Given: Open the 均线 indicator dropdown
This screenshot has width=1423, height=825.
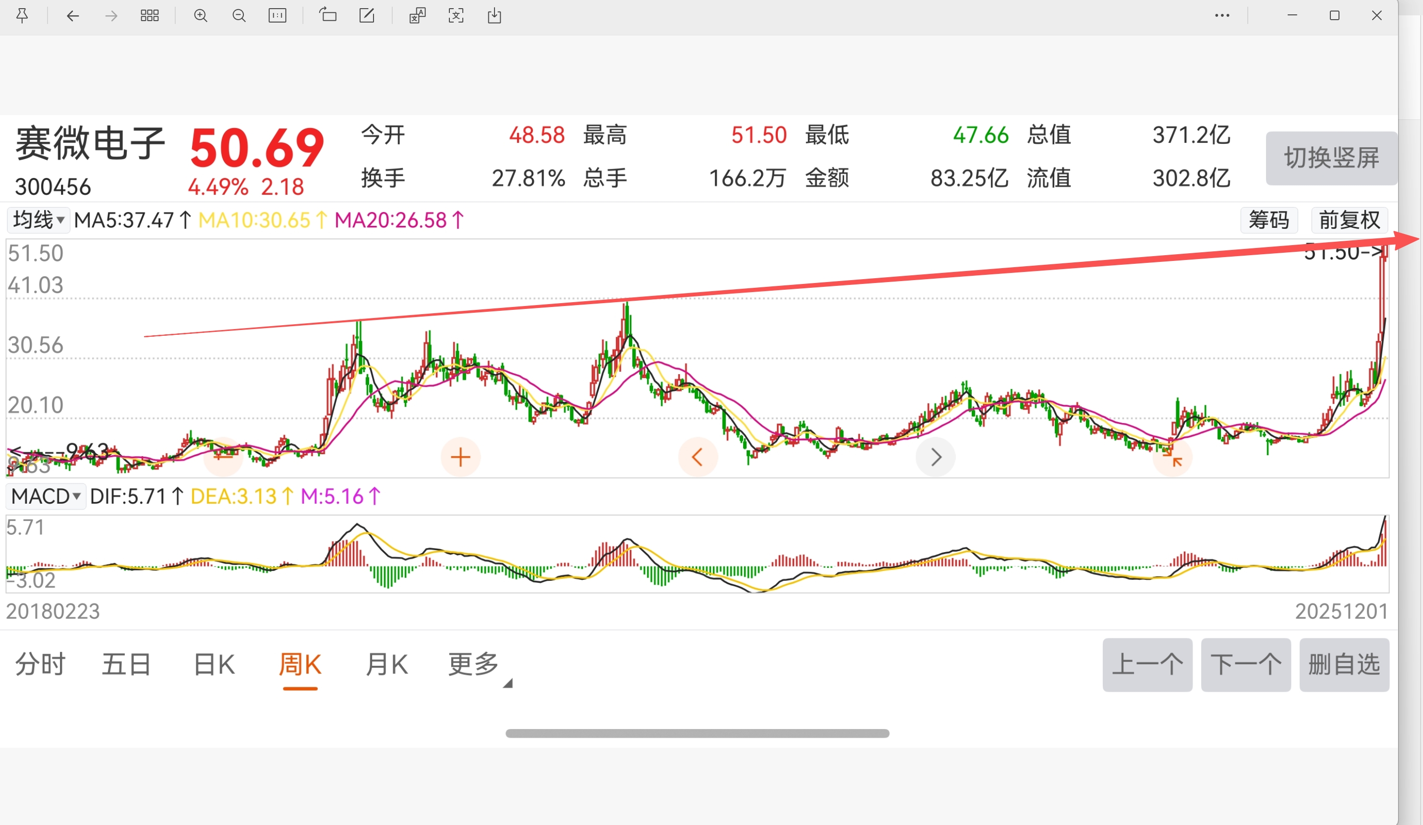Looking at the screenshot, I should coord(38,220).
